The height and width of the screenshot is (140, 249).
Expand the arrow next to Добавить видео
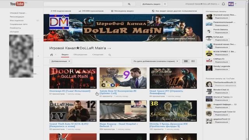[x=165, y=4]
